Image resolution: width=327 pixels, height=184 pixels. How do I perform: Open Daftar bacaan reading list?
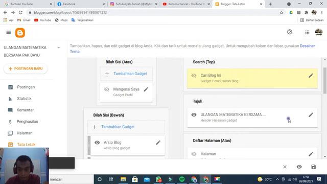312,20
